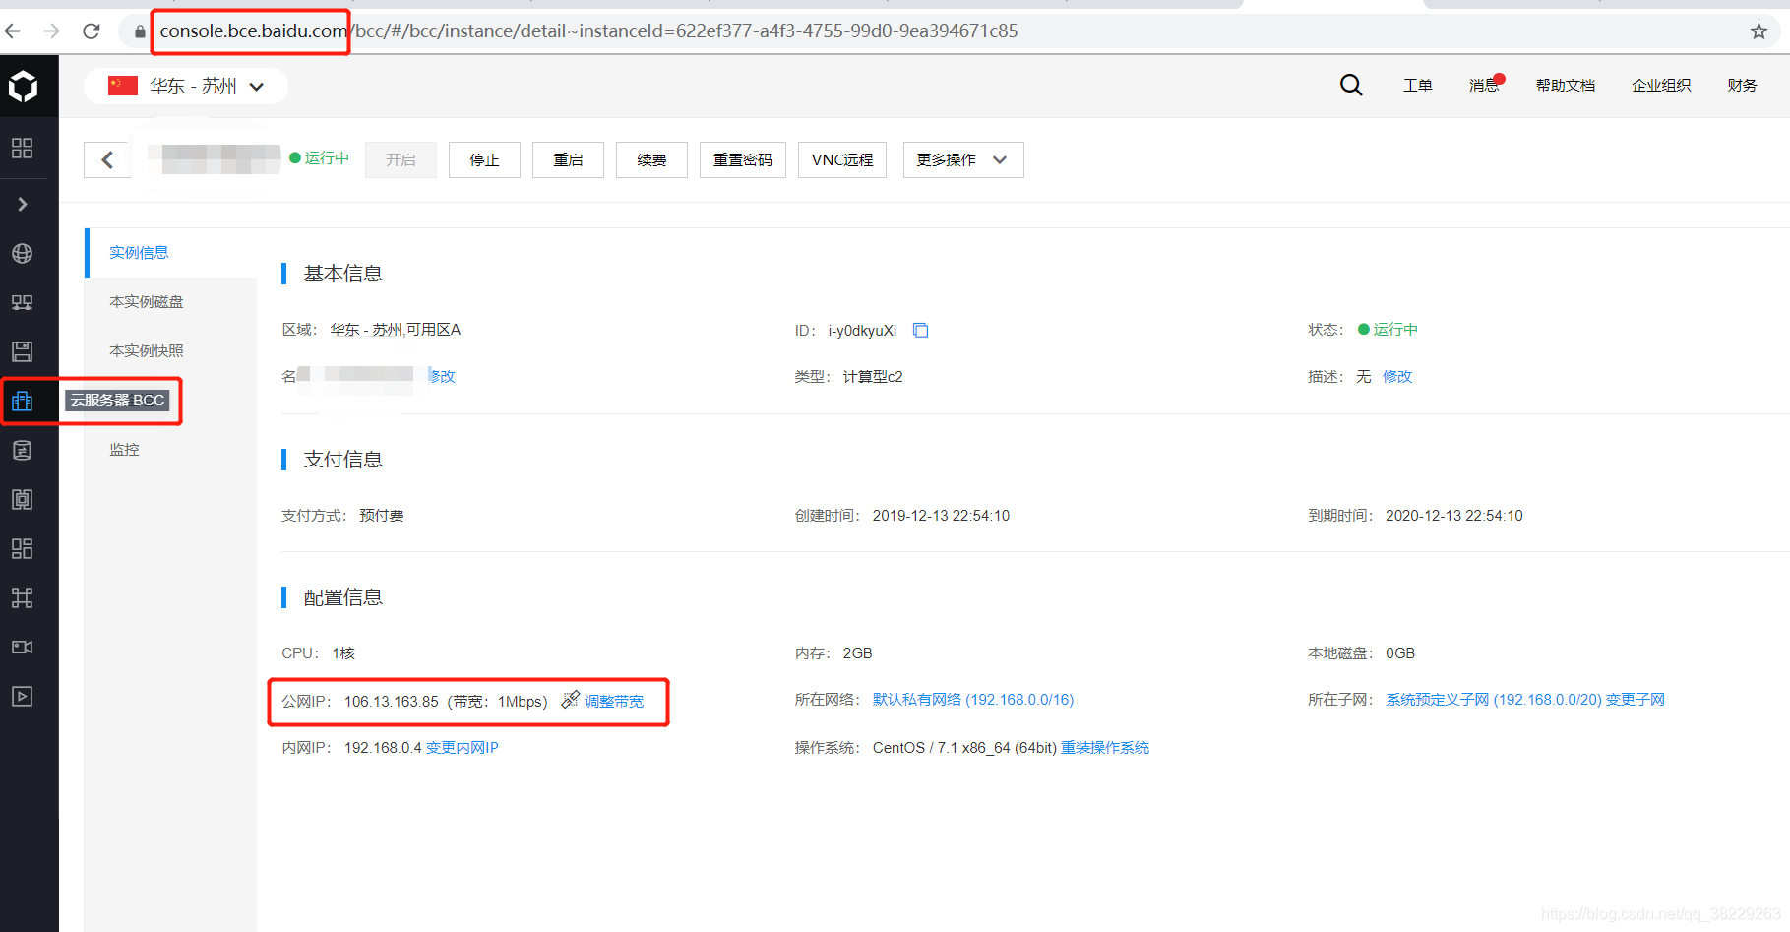Open the video camera icon in sidebar
Screen dimensions: 1790x932
[x=22, y=647]
